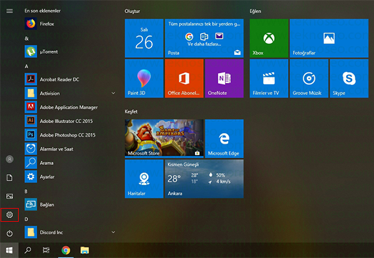The image size is (374, 258).
Task: Expand the hamburger menu at top left
Action: [x=9, y=11]
